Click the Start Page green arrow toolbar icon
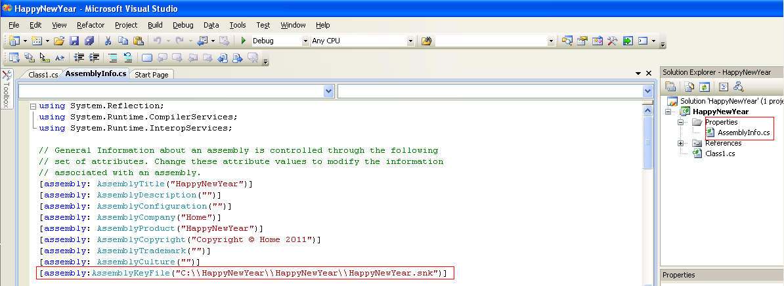Image resolution: width=784 pixels, height=286 pixels. click(x=628, y=41)
